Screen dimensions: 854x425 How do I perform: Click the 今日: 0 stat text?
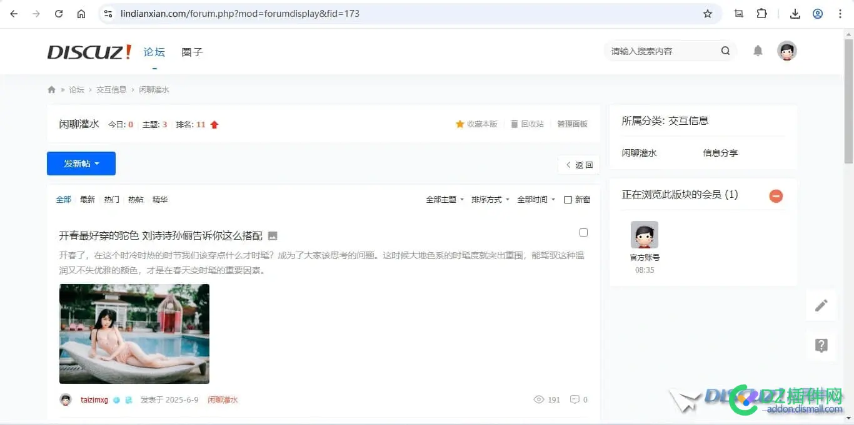[x=121, y=124]
